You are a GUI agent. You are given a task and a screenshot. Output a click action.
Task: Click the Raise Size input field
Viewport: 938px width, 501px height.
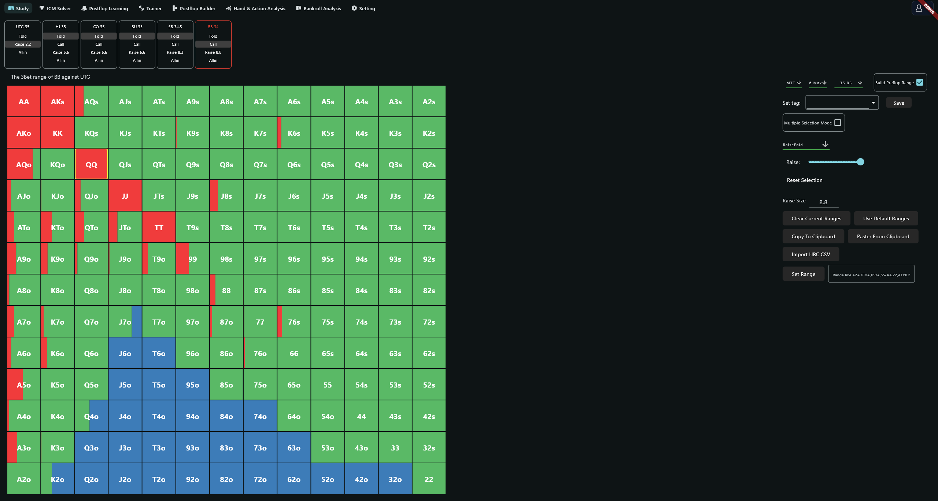click(824, 202)
